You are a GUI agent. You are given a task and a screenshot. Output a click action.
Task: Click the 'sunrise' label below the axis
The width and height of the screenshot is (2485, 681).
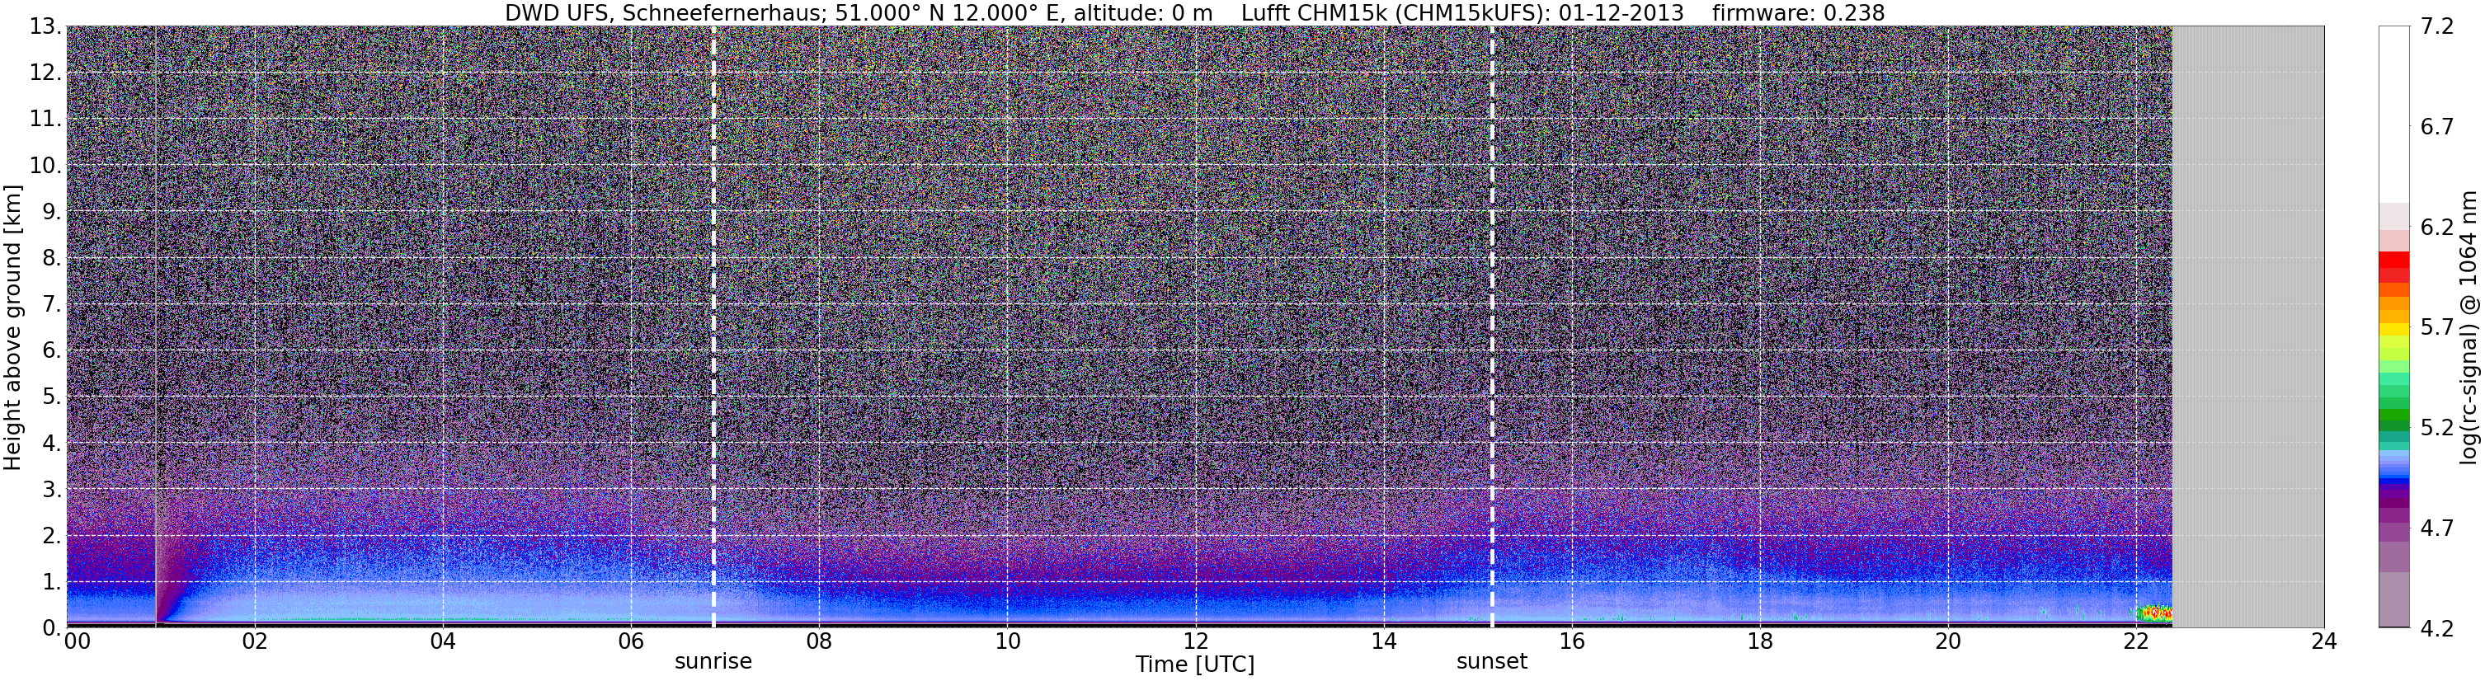[x=713, y=662]
